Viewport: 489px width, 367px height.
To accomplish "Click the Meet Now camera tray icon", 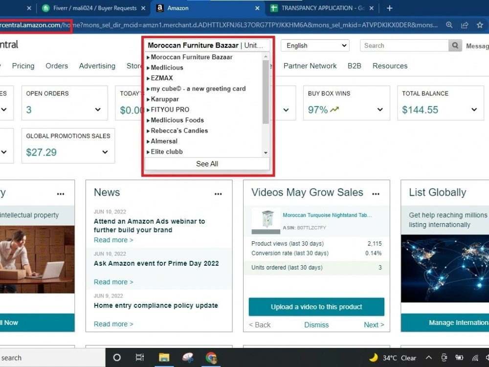I will coord(444,358).
